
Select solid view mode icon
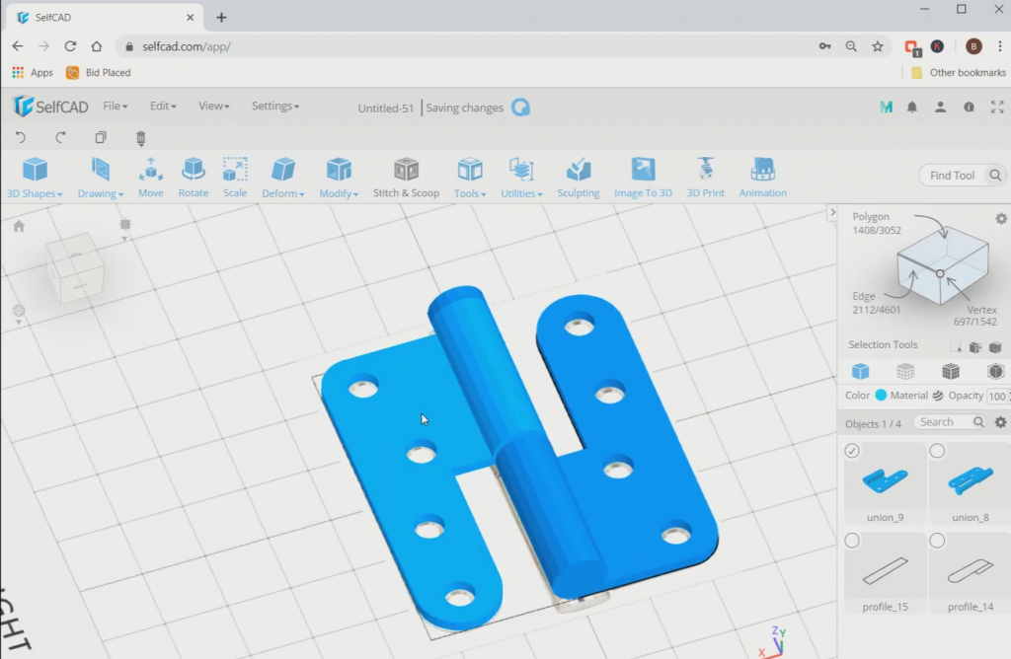[x=860, y=371]
